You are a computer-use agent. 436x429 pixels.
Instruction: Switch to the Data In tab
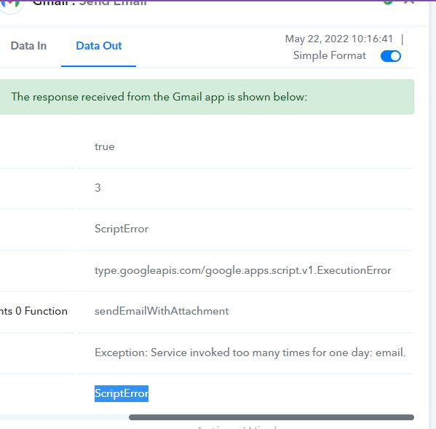click(28, 46)
